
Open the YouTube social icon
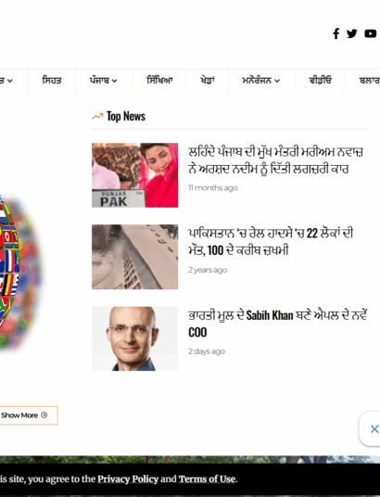371,33
